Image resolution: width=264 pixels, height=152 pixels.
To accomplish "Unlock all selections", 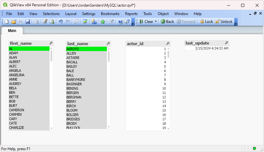I will coord(224,22).
